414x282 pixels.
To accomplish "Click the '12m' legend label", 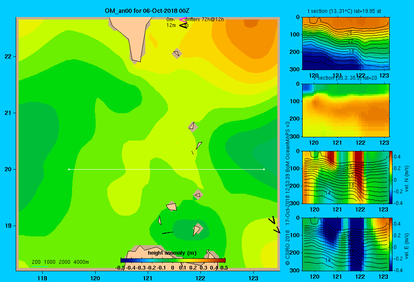I will pos(171,25).
